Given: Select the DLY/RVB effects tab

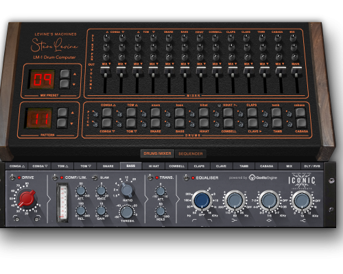Looking at the screenshot, I should pos(312,166).
